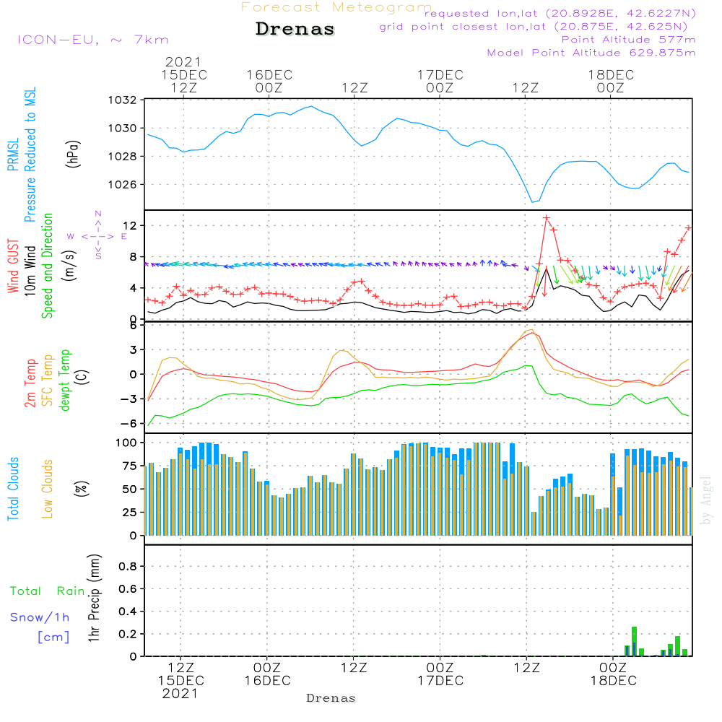722x722 pixels.
Task: Click the Forecast Meteogram heading
Action: pyautogui.click(x=336, y=7)
